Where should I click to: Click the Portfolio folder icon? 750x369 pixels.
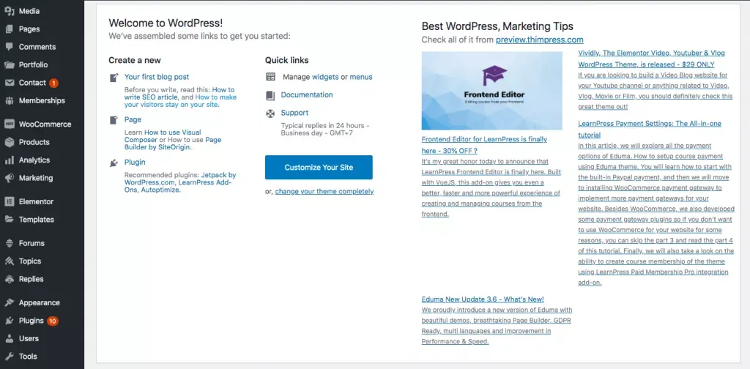(x=9, y=65)
